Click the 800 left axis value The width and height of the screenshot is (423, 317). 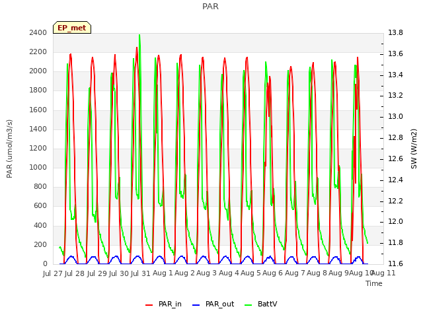40,186
